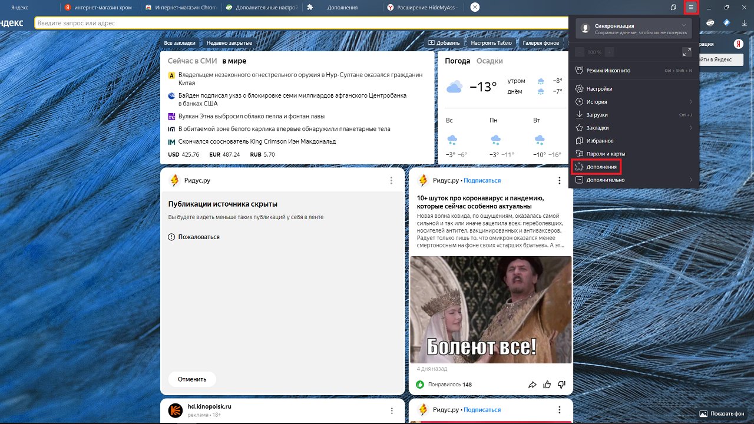Open the three-dots menu on the coronavirus jokes card
This screenshot has height=424, width=754.
[560, 181]
